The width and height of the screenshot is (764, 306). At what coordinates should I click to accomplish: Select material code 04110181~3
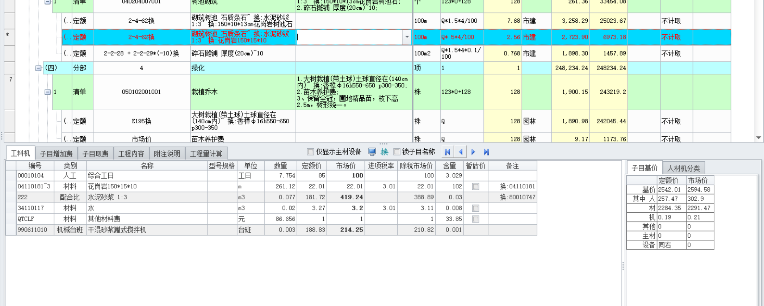(35, 187)
